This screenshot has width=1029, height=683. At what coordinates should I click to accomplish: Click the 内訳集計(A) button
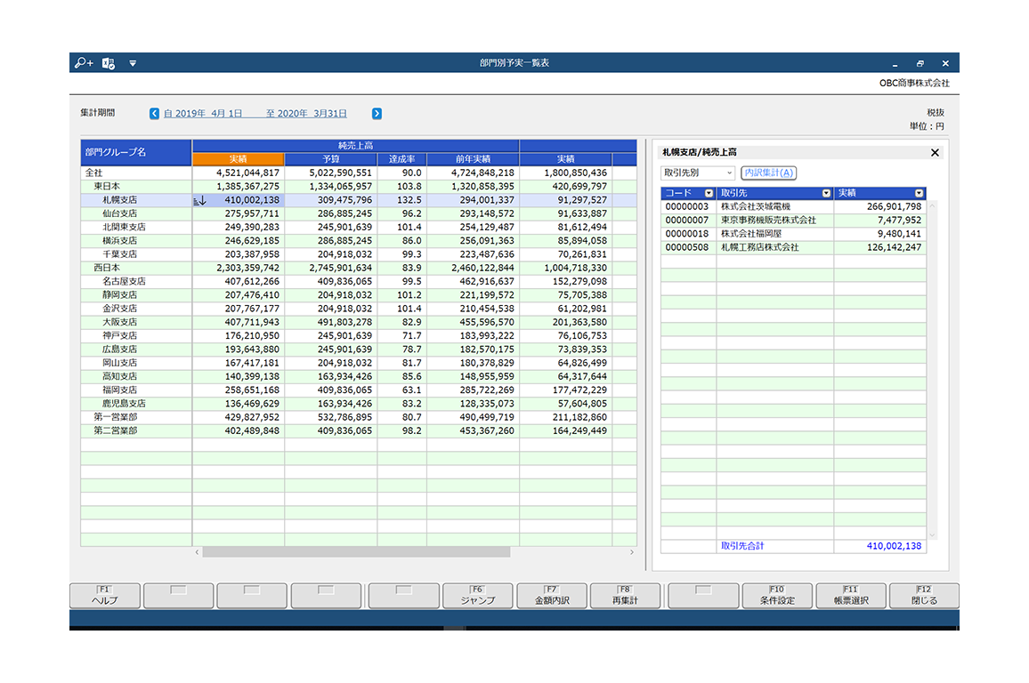pos(768,173)
